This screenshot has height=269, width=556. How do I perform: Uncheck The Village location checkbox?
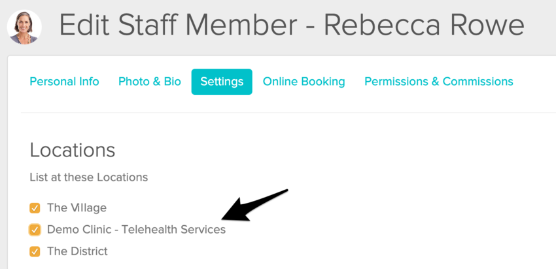(x=35, y=208)
